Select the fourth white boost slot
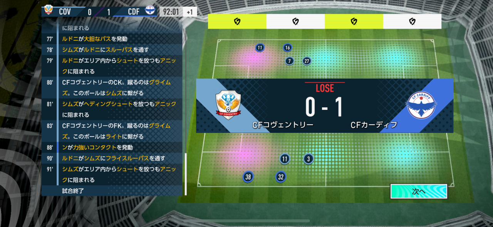The width and height of the screenshot is (493, 227). (412, 22)
